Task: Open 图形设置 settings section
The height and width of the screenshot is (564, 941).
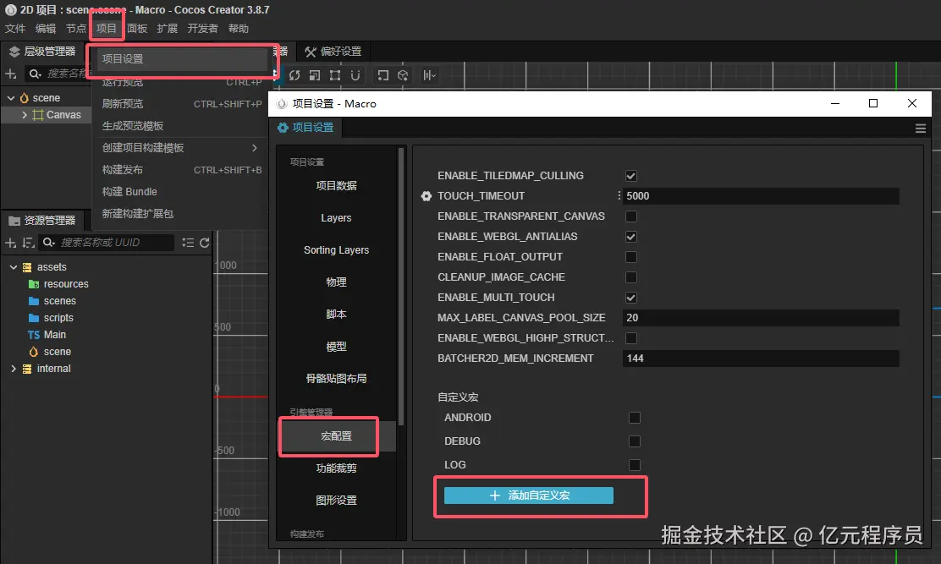Action: tap(336, 501)
